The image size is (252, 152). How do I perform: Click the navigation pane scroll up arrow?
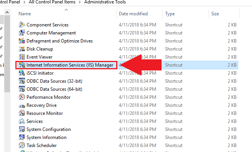[7, 12]
